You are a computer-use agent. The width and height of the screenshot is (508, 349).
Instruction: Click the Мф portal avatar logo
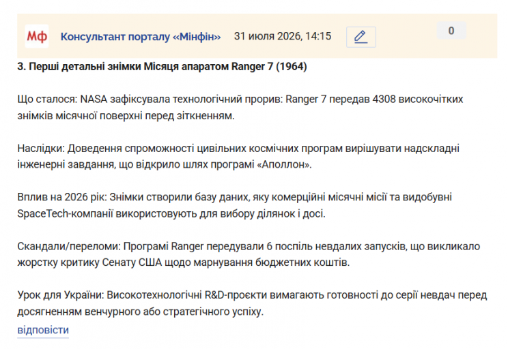pyautogui.click(x=37, y=36)
